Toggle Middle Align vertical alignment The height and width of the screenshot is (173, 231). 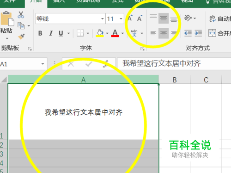[x=164, y=19]
